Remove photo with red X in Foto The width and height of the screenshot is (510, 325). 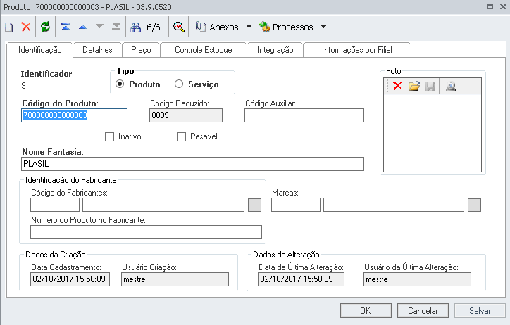(397, 86)
